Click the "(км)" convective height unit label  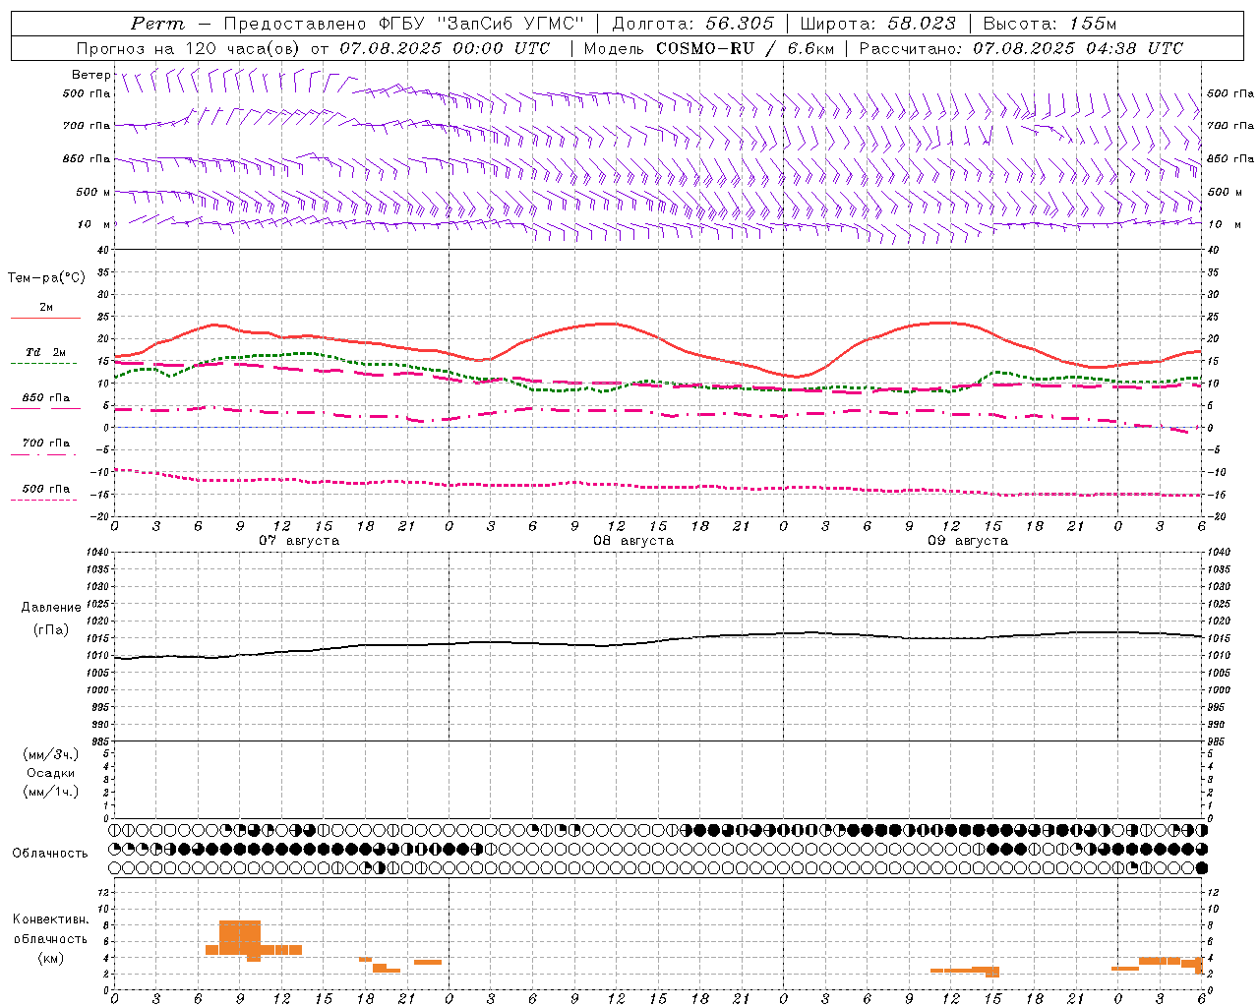click(50, 958)
